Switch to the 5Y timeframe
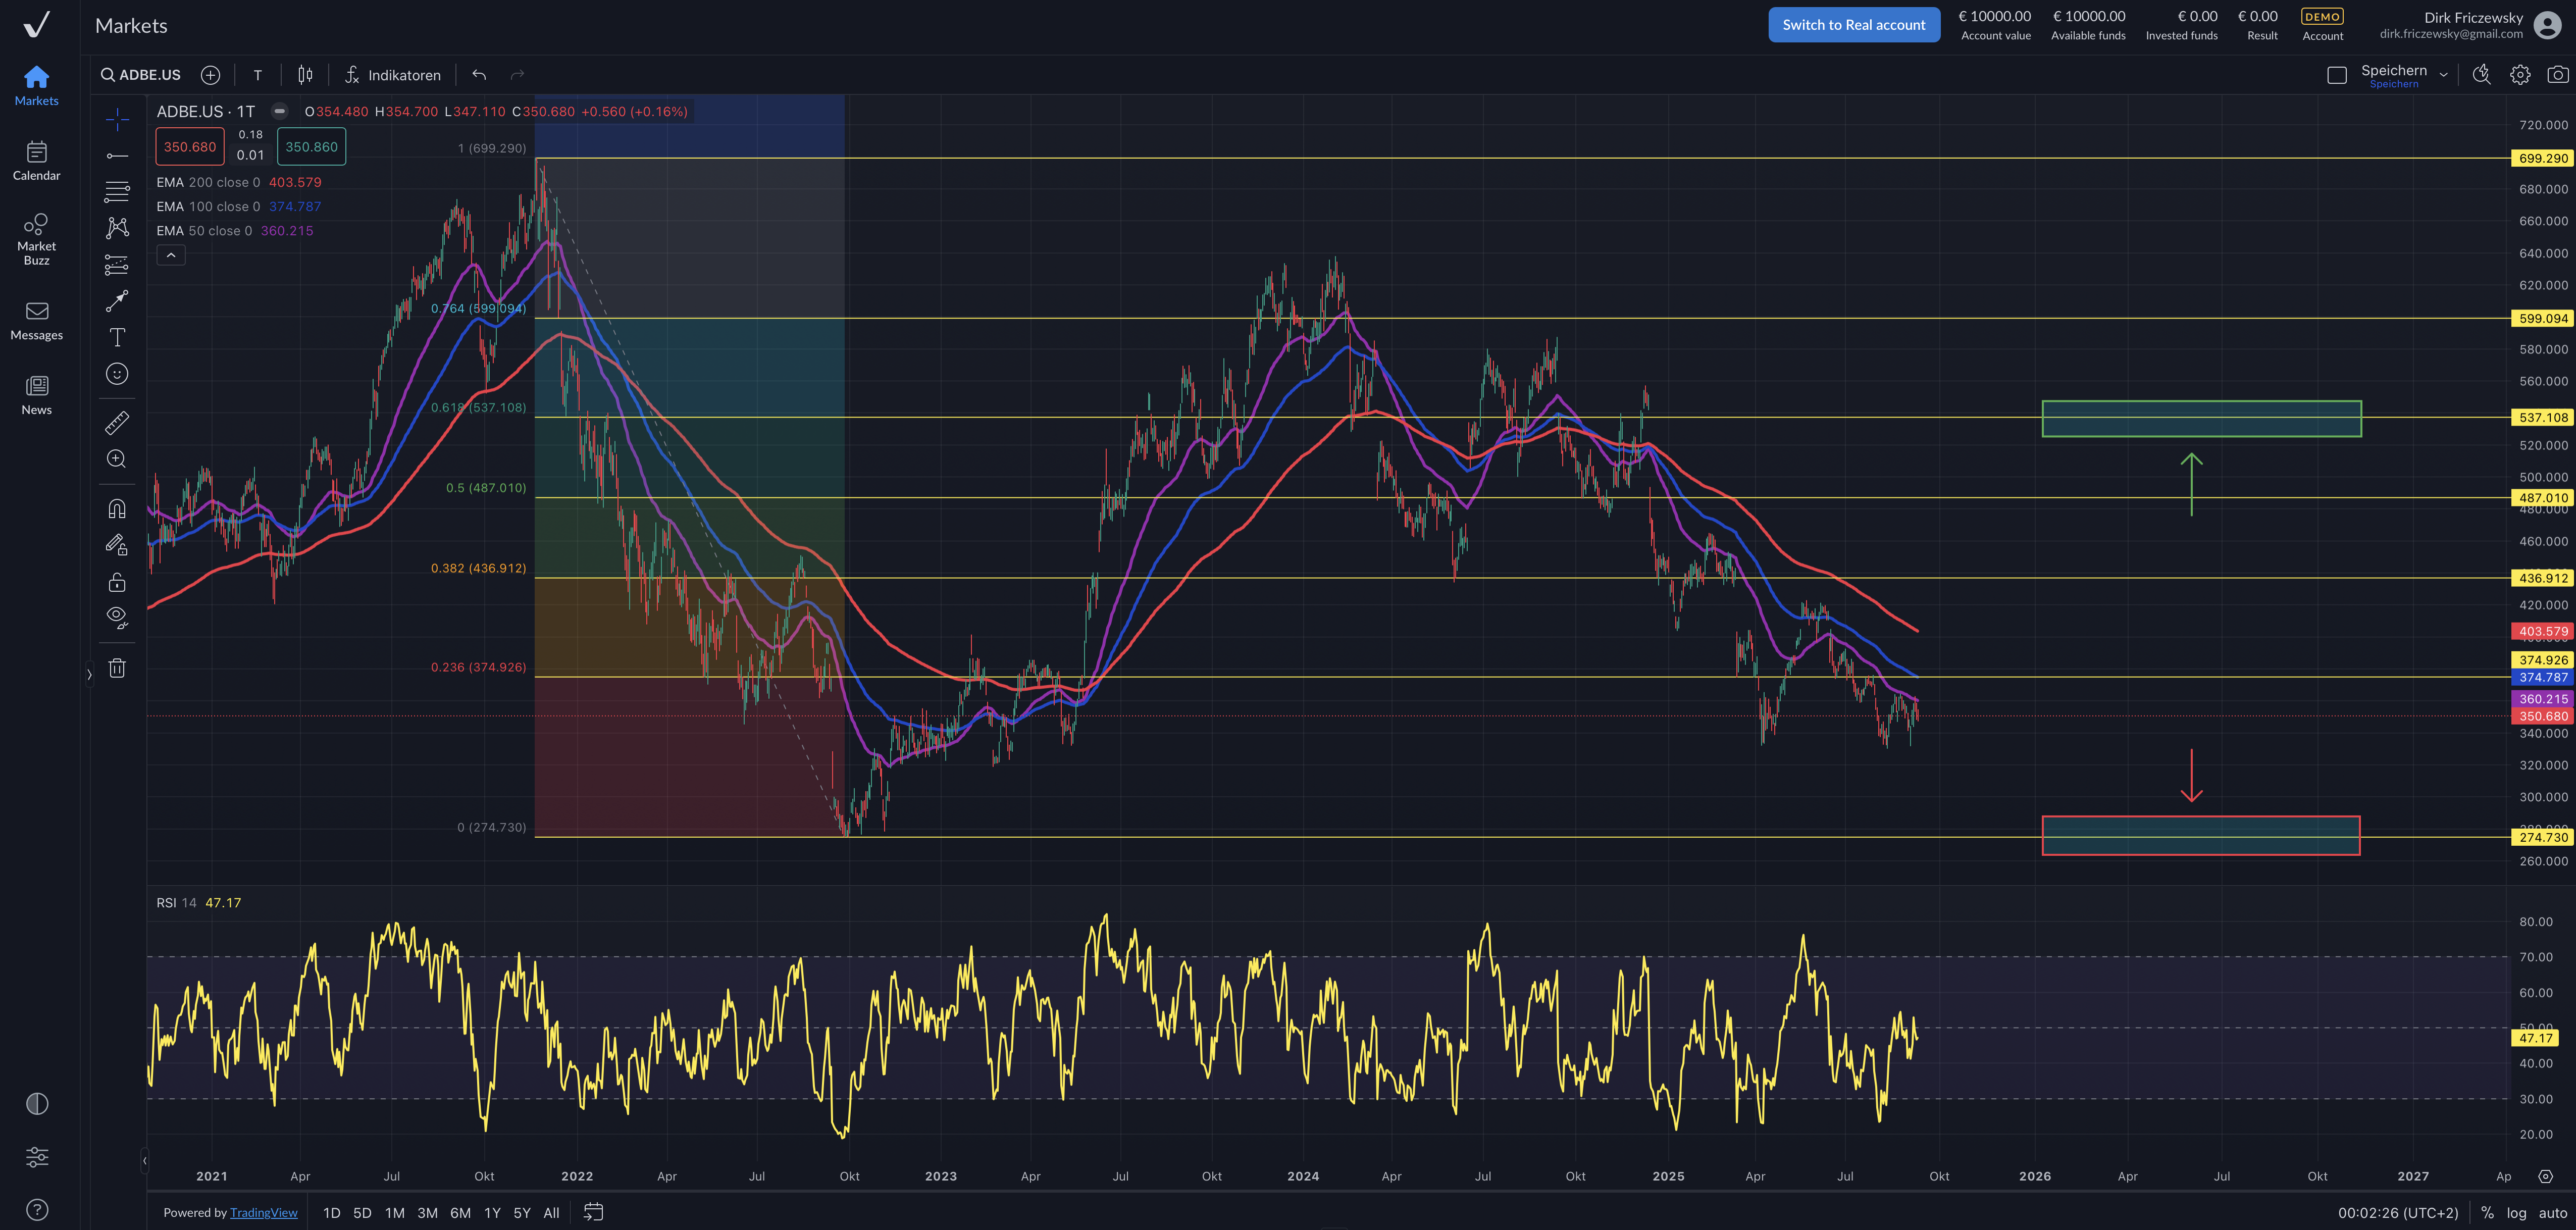The height and width of the screenshot is (1230, 2576). [x=521, y=1212]
